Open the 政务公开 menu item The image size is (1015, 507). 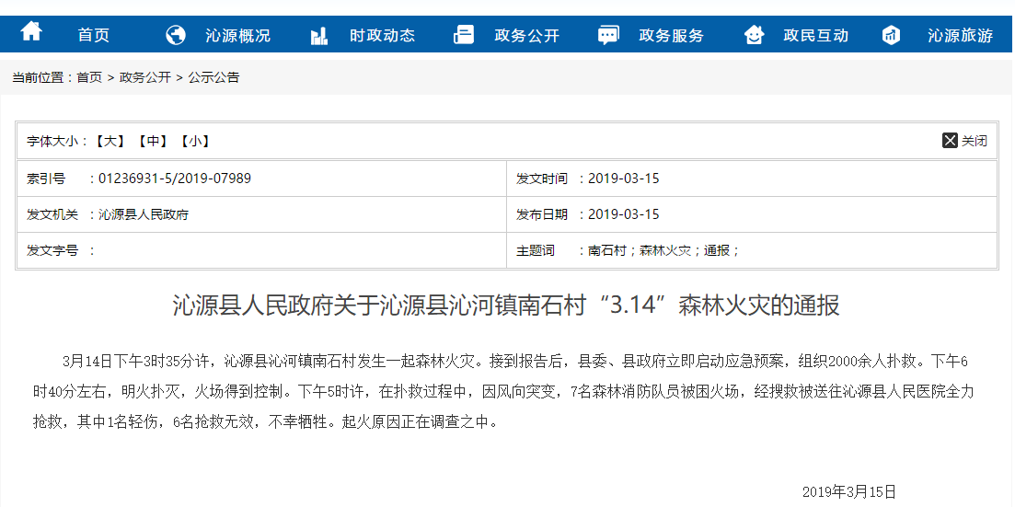(526, 36)
